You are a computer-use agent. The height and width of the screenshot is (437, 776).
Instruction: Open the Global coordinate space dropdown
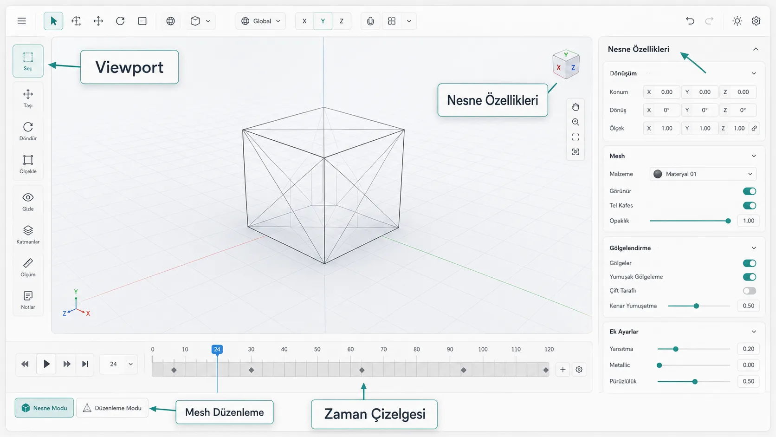pos(261,21)
